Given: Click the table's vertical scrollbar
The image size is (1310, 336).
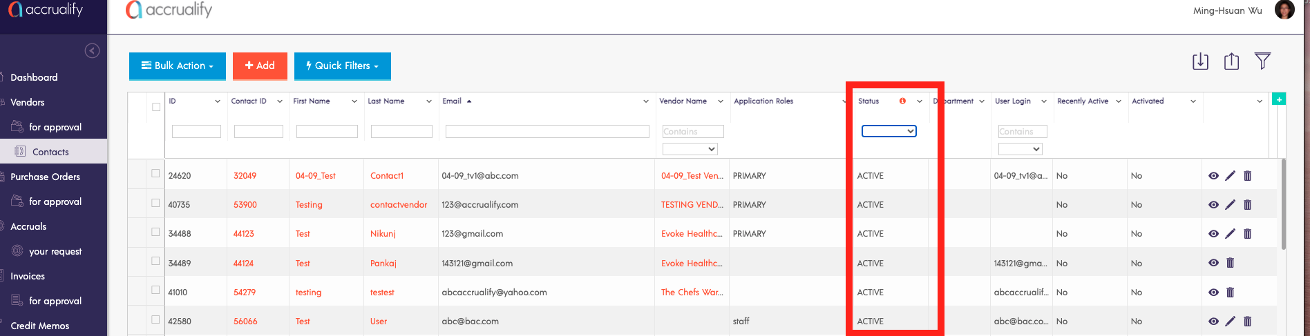Looking at the screenshot, I should 1283,205.
